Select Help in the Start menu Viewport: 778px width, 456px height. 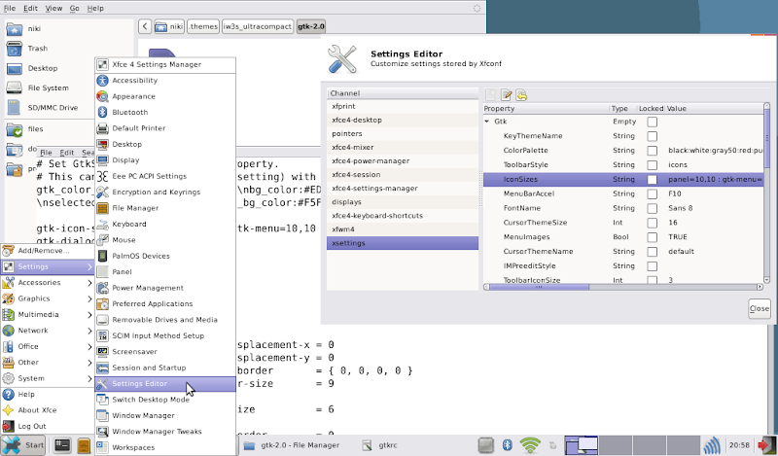[x=47, y=394]
